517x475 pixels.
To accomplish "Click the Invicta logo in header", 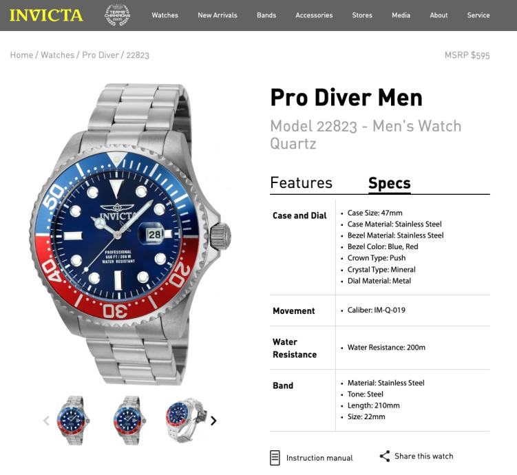I will 46,15.
